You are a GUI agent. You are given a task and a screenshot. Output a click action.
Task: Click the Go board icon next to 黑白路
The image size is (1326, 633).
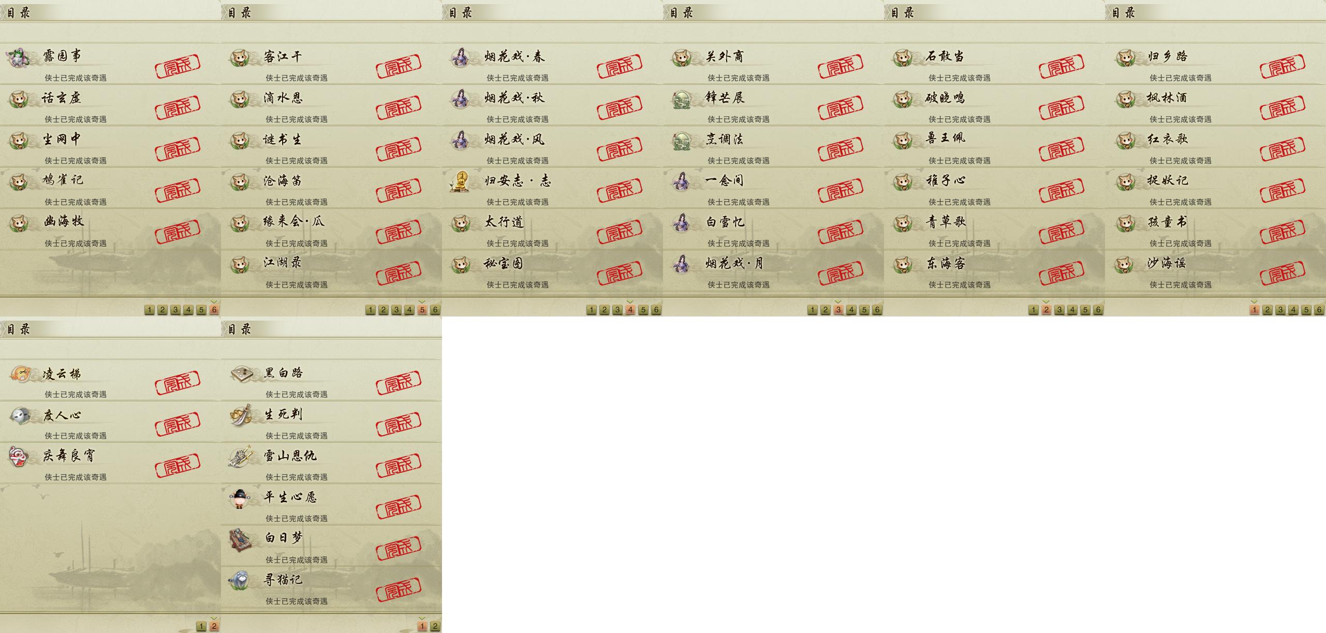click(x=241, y=373)
